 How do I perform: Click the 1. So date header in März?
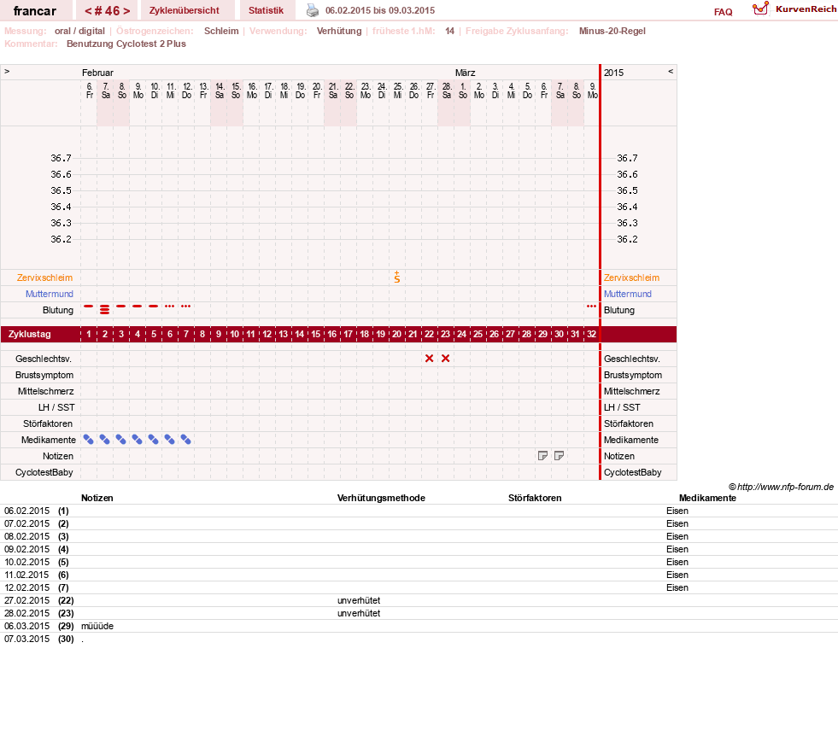point(463,91)
